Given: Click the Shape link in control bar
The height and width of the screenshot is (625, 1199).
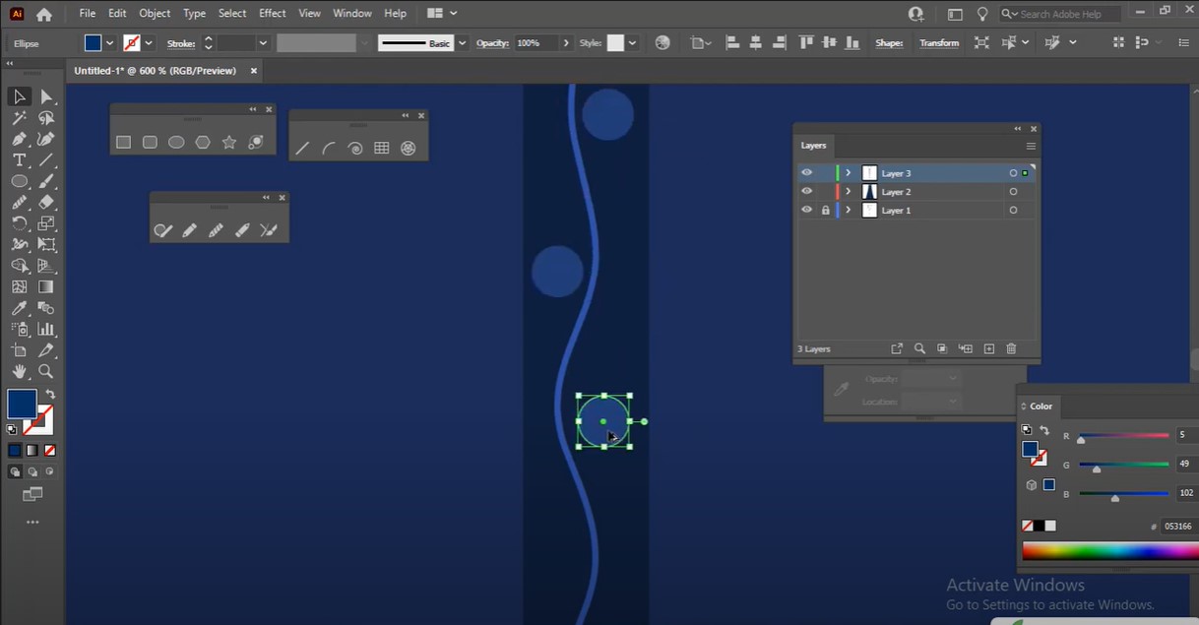Looking at the screenshot, I should 888,43.
